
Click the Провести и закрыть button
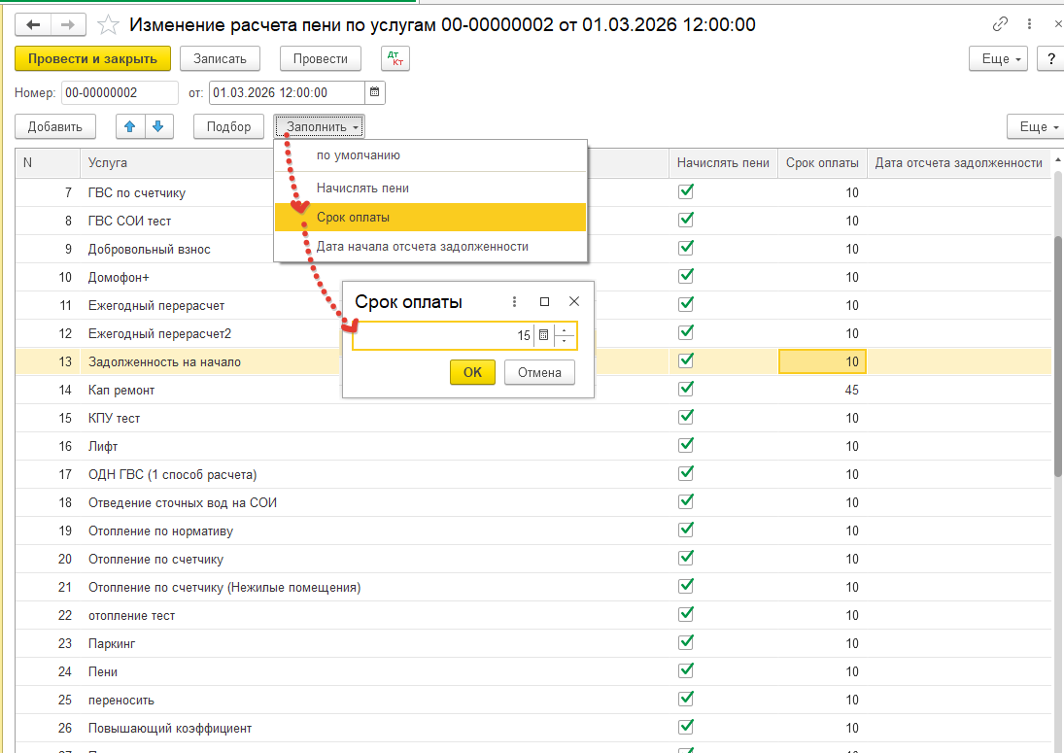(x=92, y=59)
